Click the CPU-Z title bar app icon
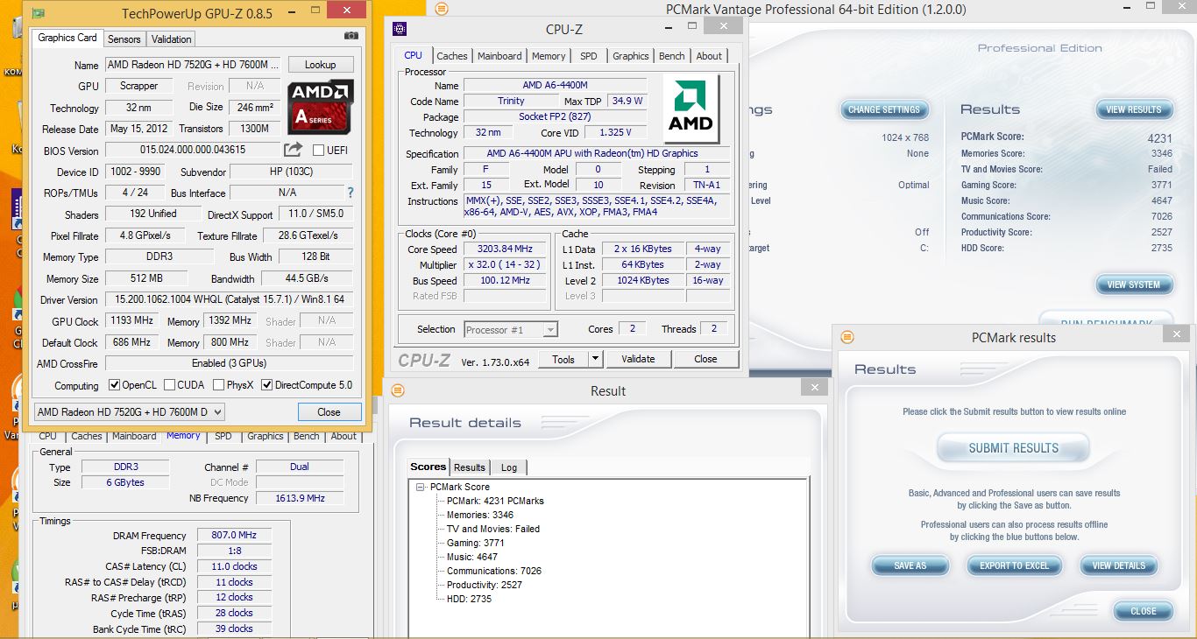1197x639 pixels. 400,29
